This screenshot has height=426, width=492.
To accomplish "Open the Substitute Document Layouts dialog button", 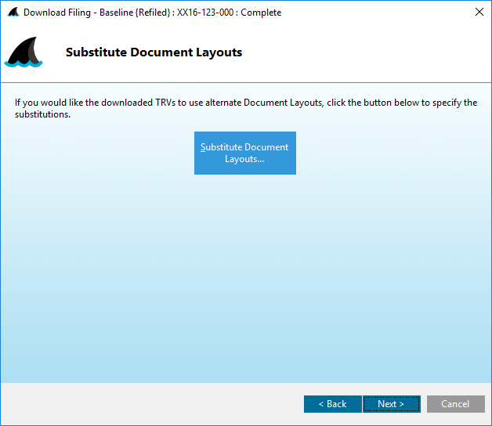I will [244, 153].
